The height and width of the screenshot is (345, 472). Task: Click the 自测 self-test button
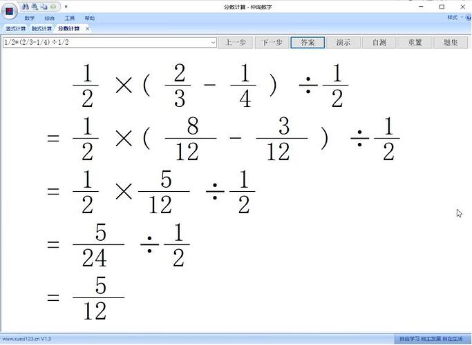pyautogui.click(x=379, y=42)
